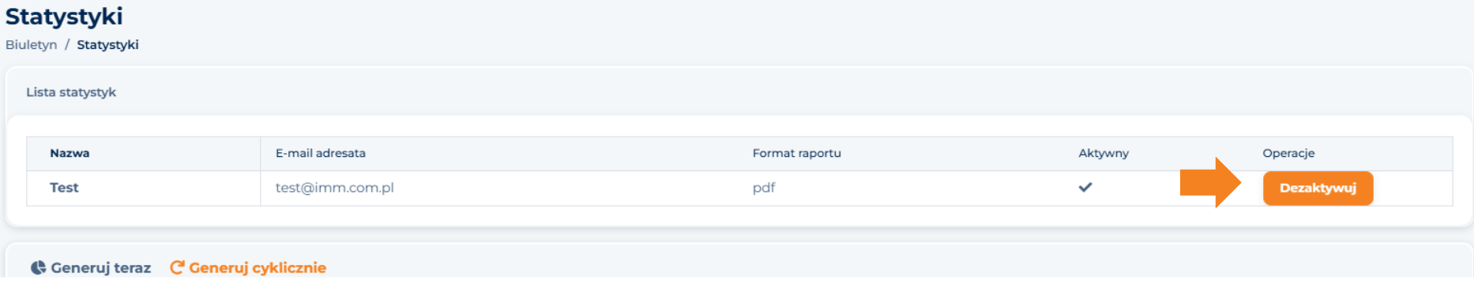This screenshot has height=292, width=1474.
Task: Click the Statystyki page heading
Action: point(64,17)
